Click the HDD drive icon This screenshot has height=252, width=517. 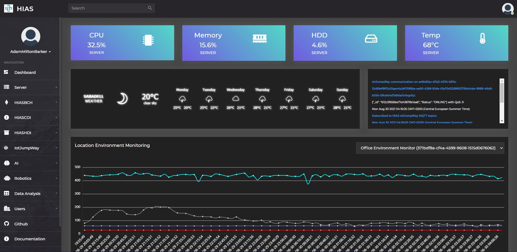(x=371, y=39)
